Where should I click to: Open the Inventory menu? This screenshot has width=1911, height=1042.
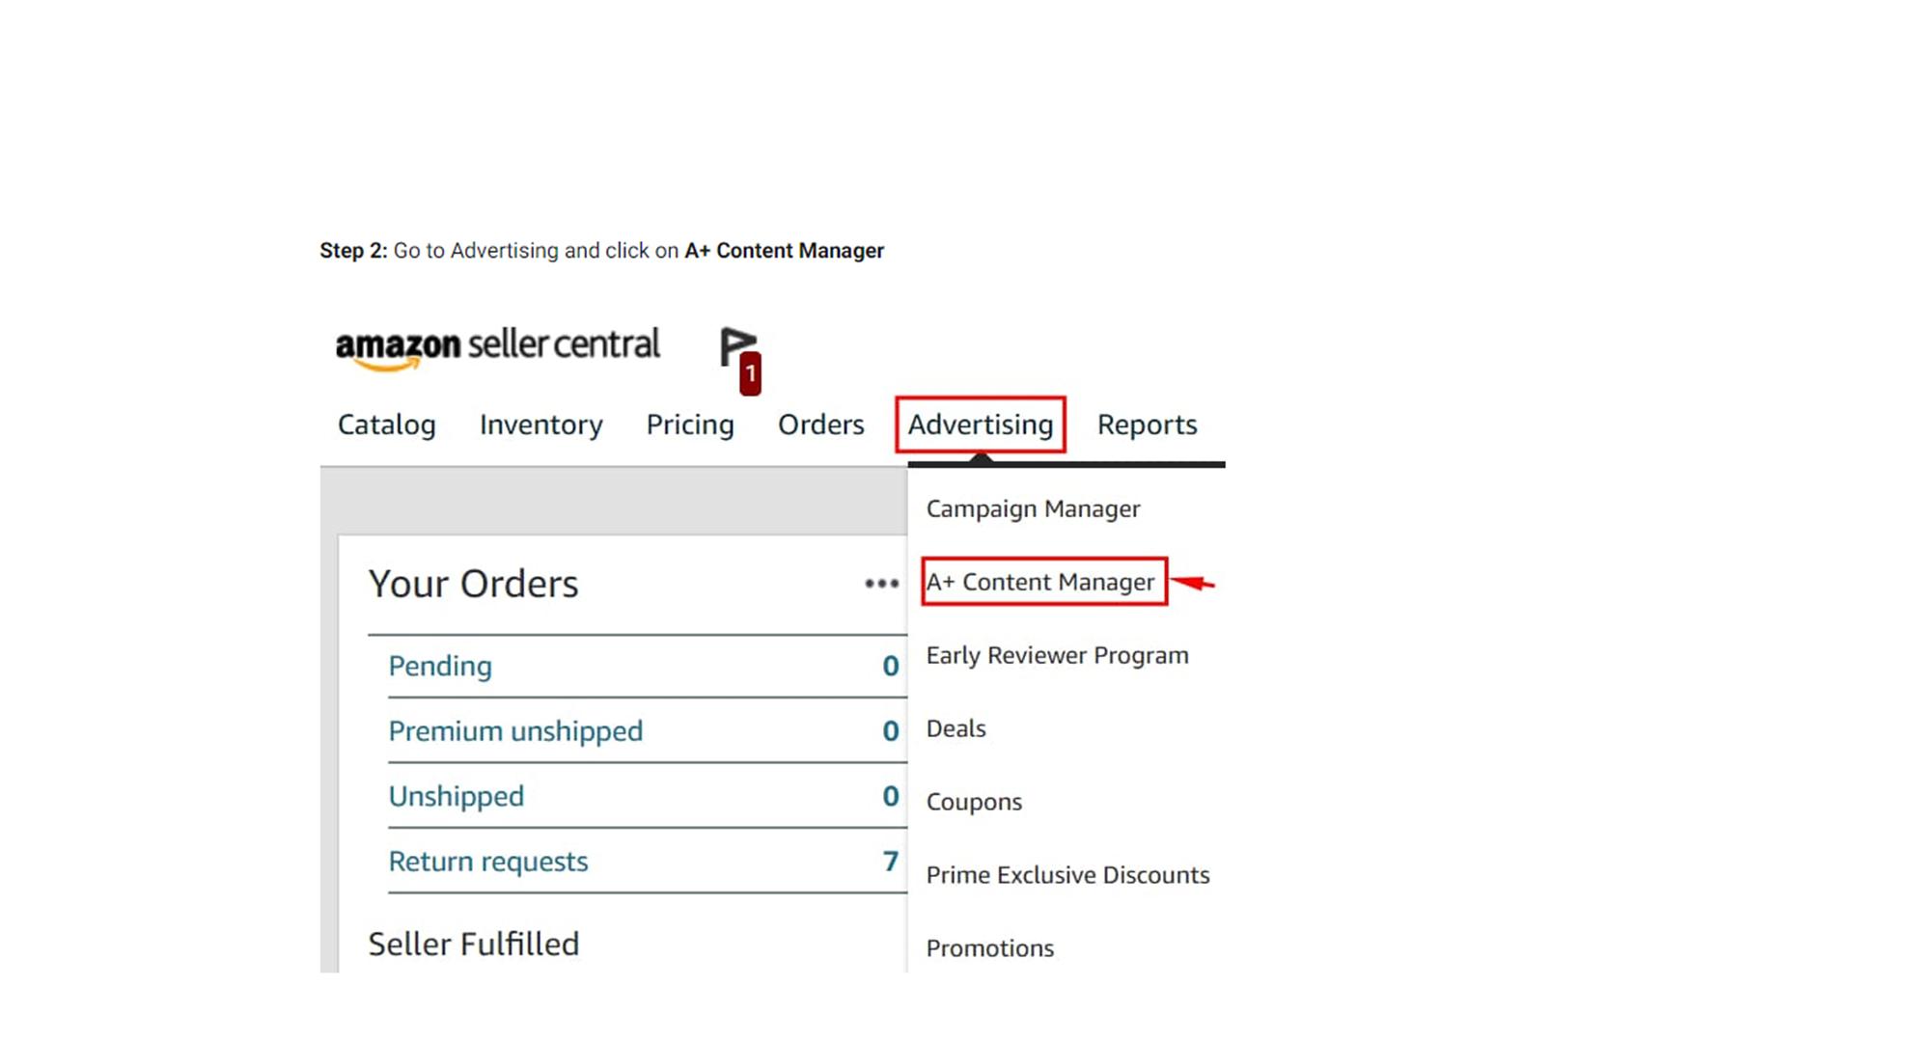coord(540,425)
